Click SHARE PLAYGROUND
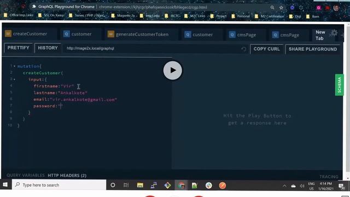 [x=313, y=49]
